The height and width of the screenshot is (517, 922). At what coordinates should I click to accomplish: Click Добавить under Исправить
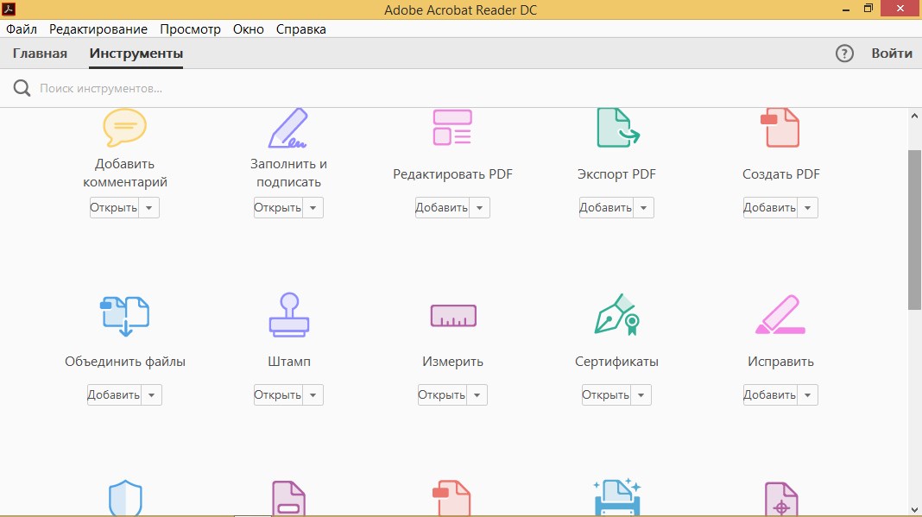[x=770, y=394]
